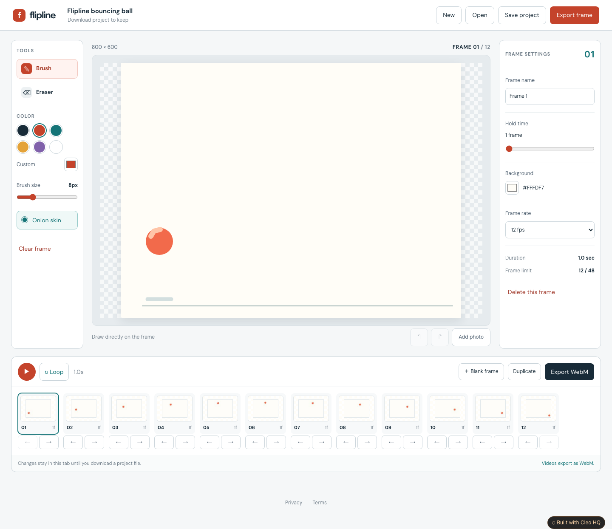Screen dimensions: 612x529
Task: Click Add photo
Action: tap(471, 337)
